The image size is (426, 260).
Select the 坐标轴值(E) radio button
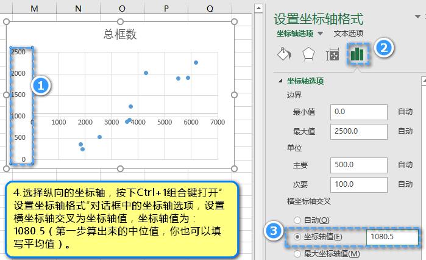[x=297, y=237]
